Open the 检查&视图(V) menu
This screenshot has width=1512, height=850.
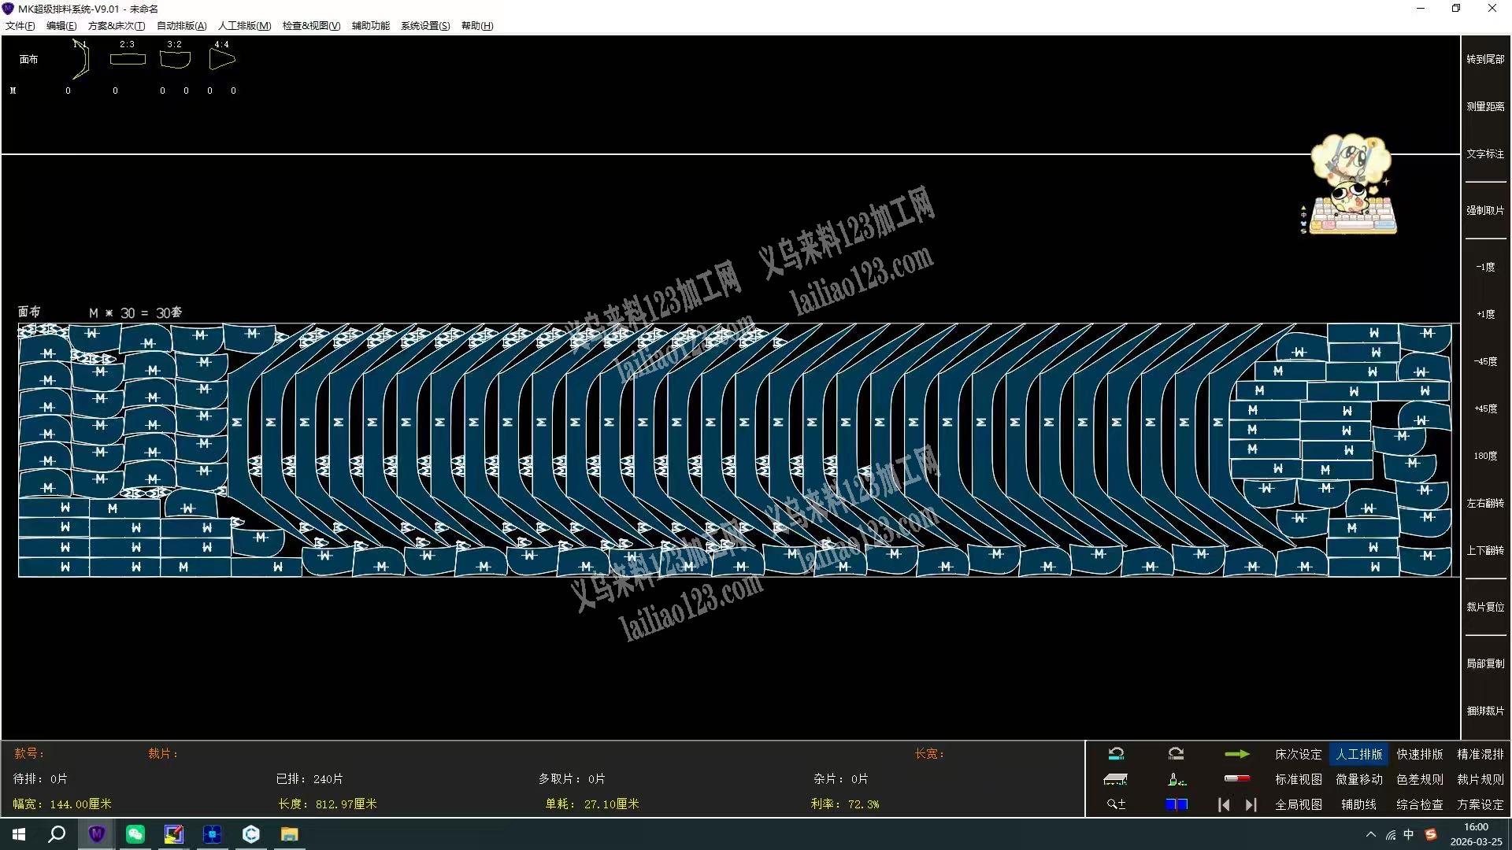click(312, 26)
